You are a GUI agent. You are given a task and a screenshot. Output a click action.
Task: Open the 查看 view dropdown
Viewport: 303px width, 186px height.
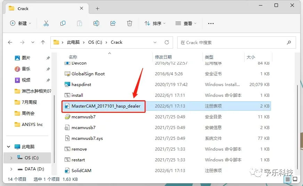point(186,23)
